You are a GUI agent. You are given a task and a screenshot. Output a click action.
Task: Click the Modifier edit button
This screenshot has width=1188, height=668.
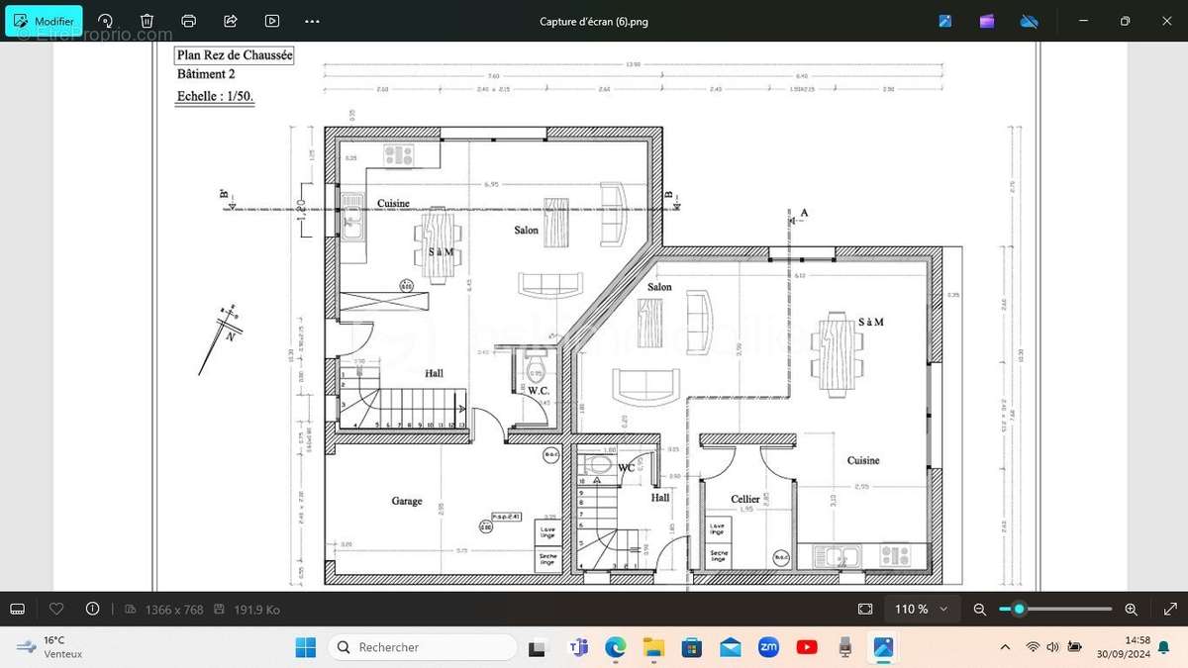tap(45, 21)
